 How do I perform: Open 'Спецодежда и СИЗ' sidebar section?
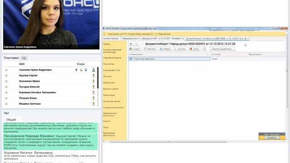click(111, 70)
